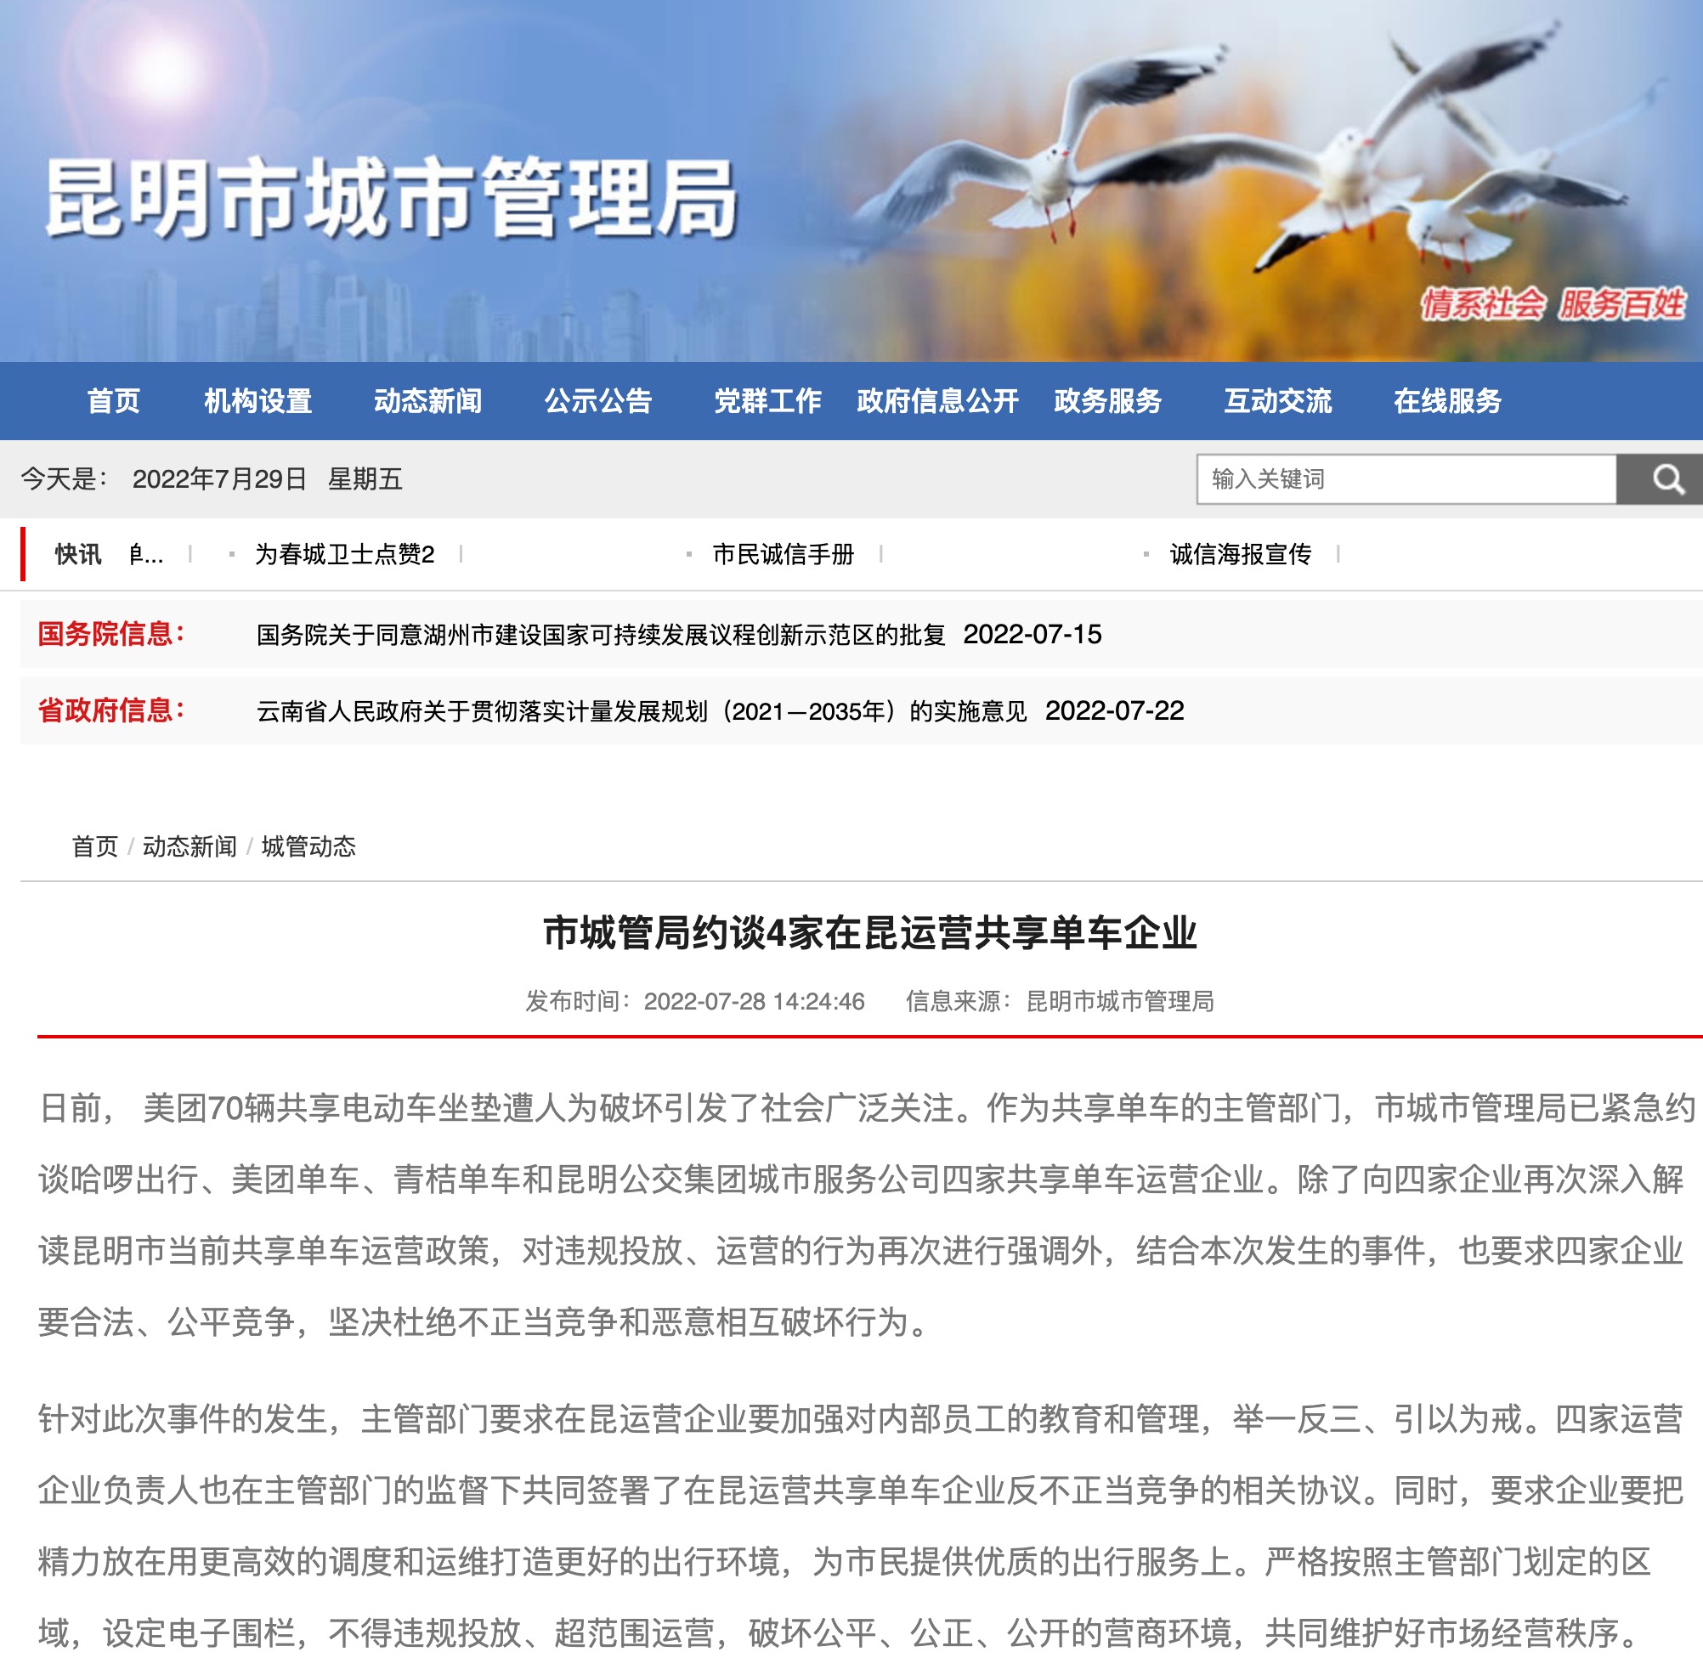Focus the keyword search input field
The width and height of the screenshot is (1703, 1669).
[x=1405, y=478]
